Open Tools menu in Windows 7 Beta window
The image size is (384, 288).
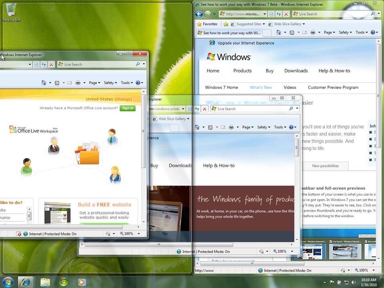tap(362, 32)
